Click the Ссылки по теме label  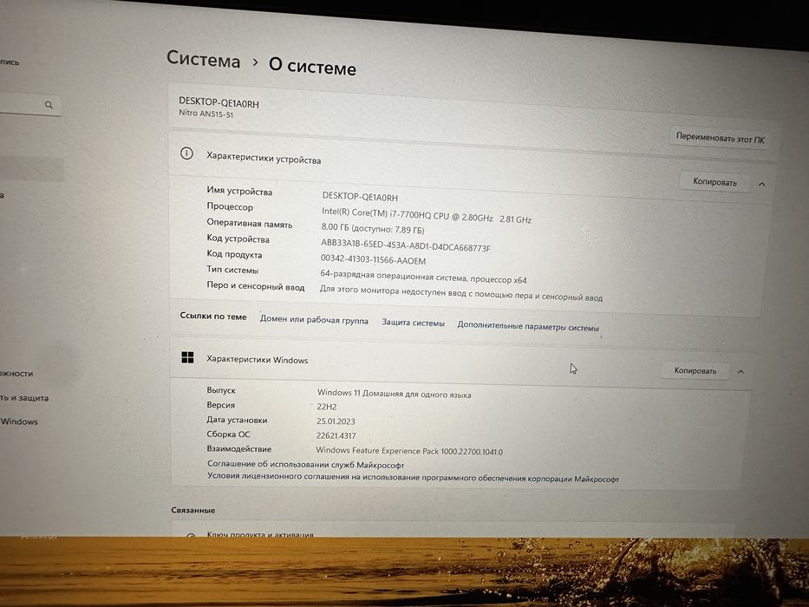213,316
